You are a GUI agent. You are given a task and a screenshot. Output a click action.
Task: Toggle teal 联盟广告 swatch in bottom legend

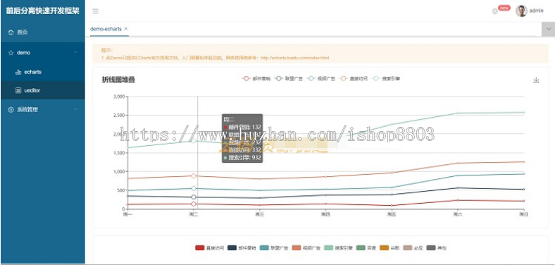pyautogui.click(x=264, y=248)
